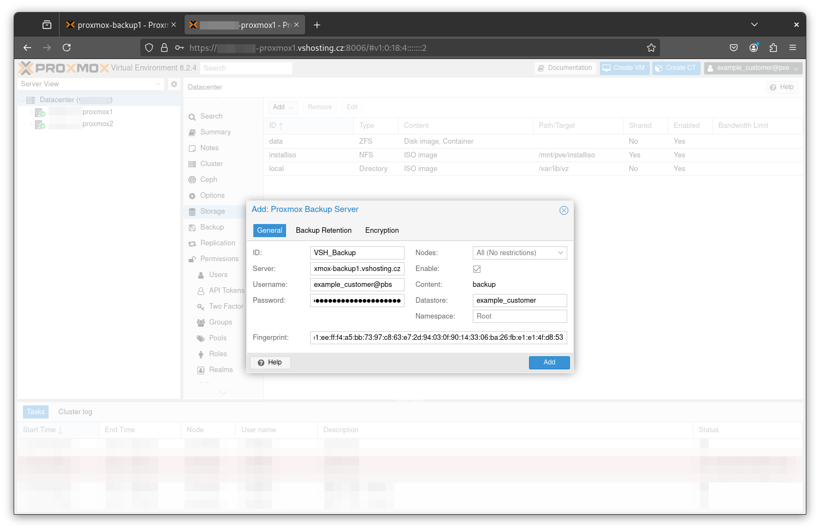Select the proxmox2 node in the tree
Screen dimensions: 820x530
98,124
